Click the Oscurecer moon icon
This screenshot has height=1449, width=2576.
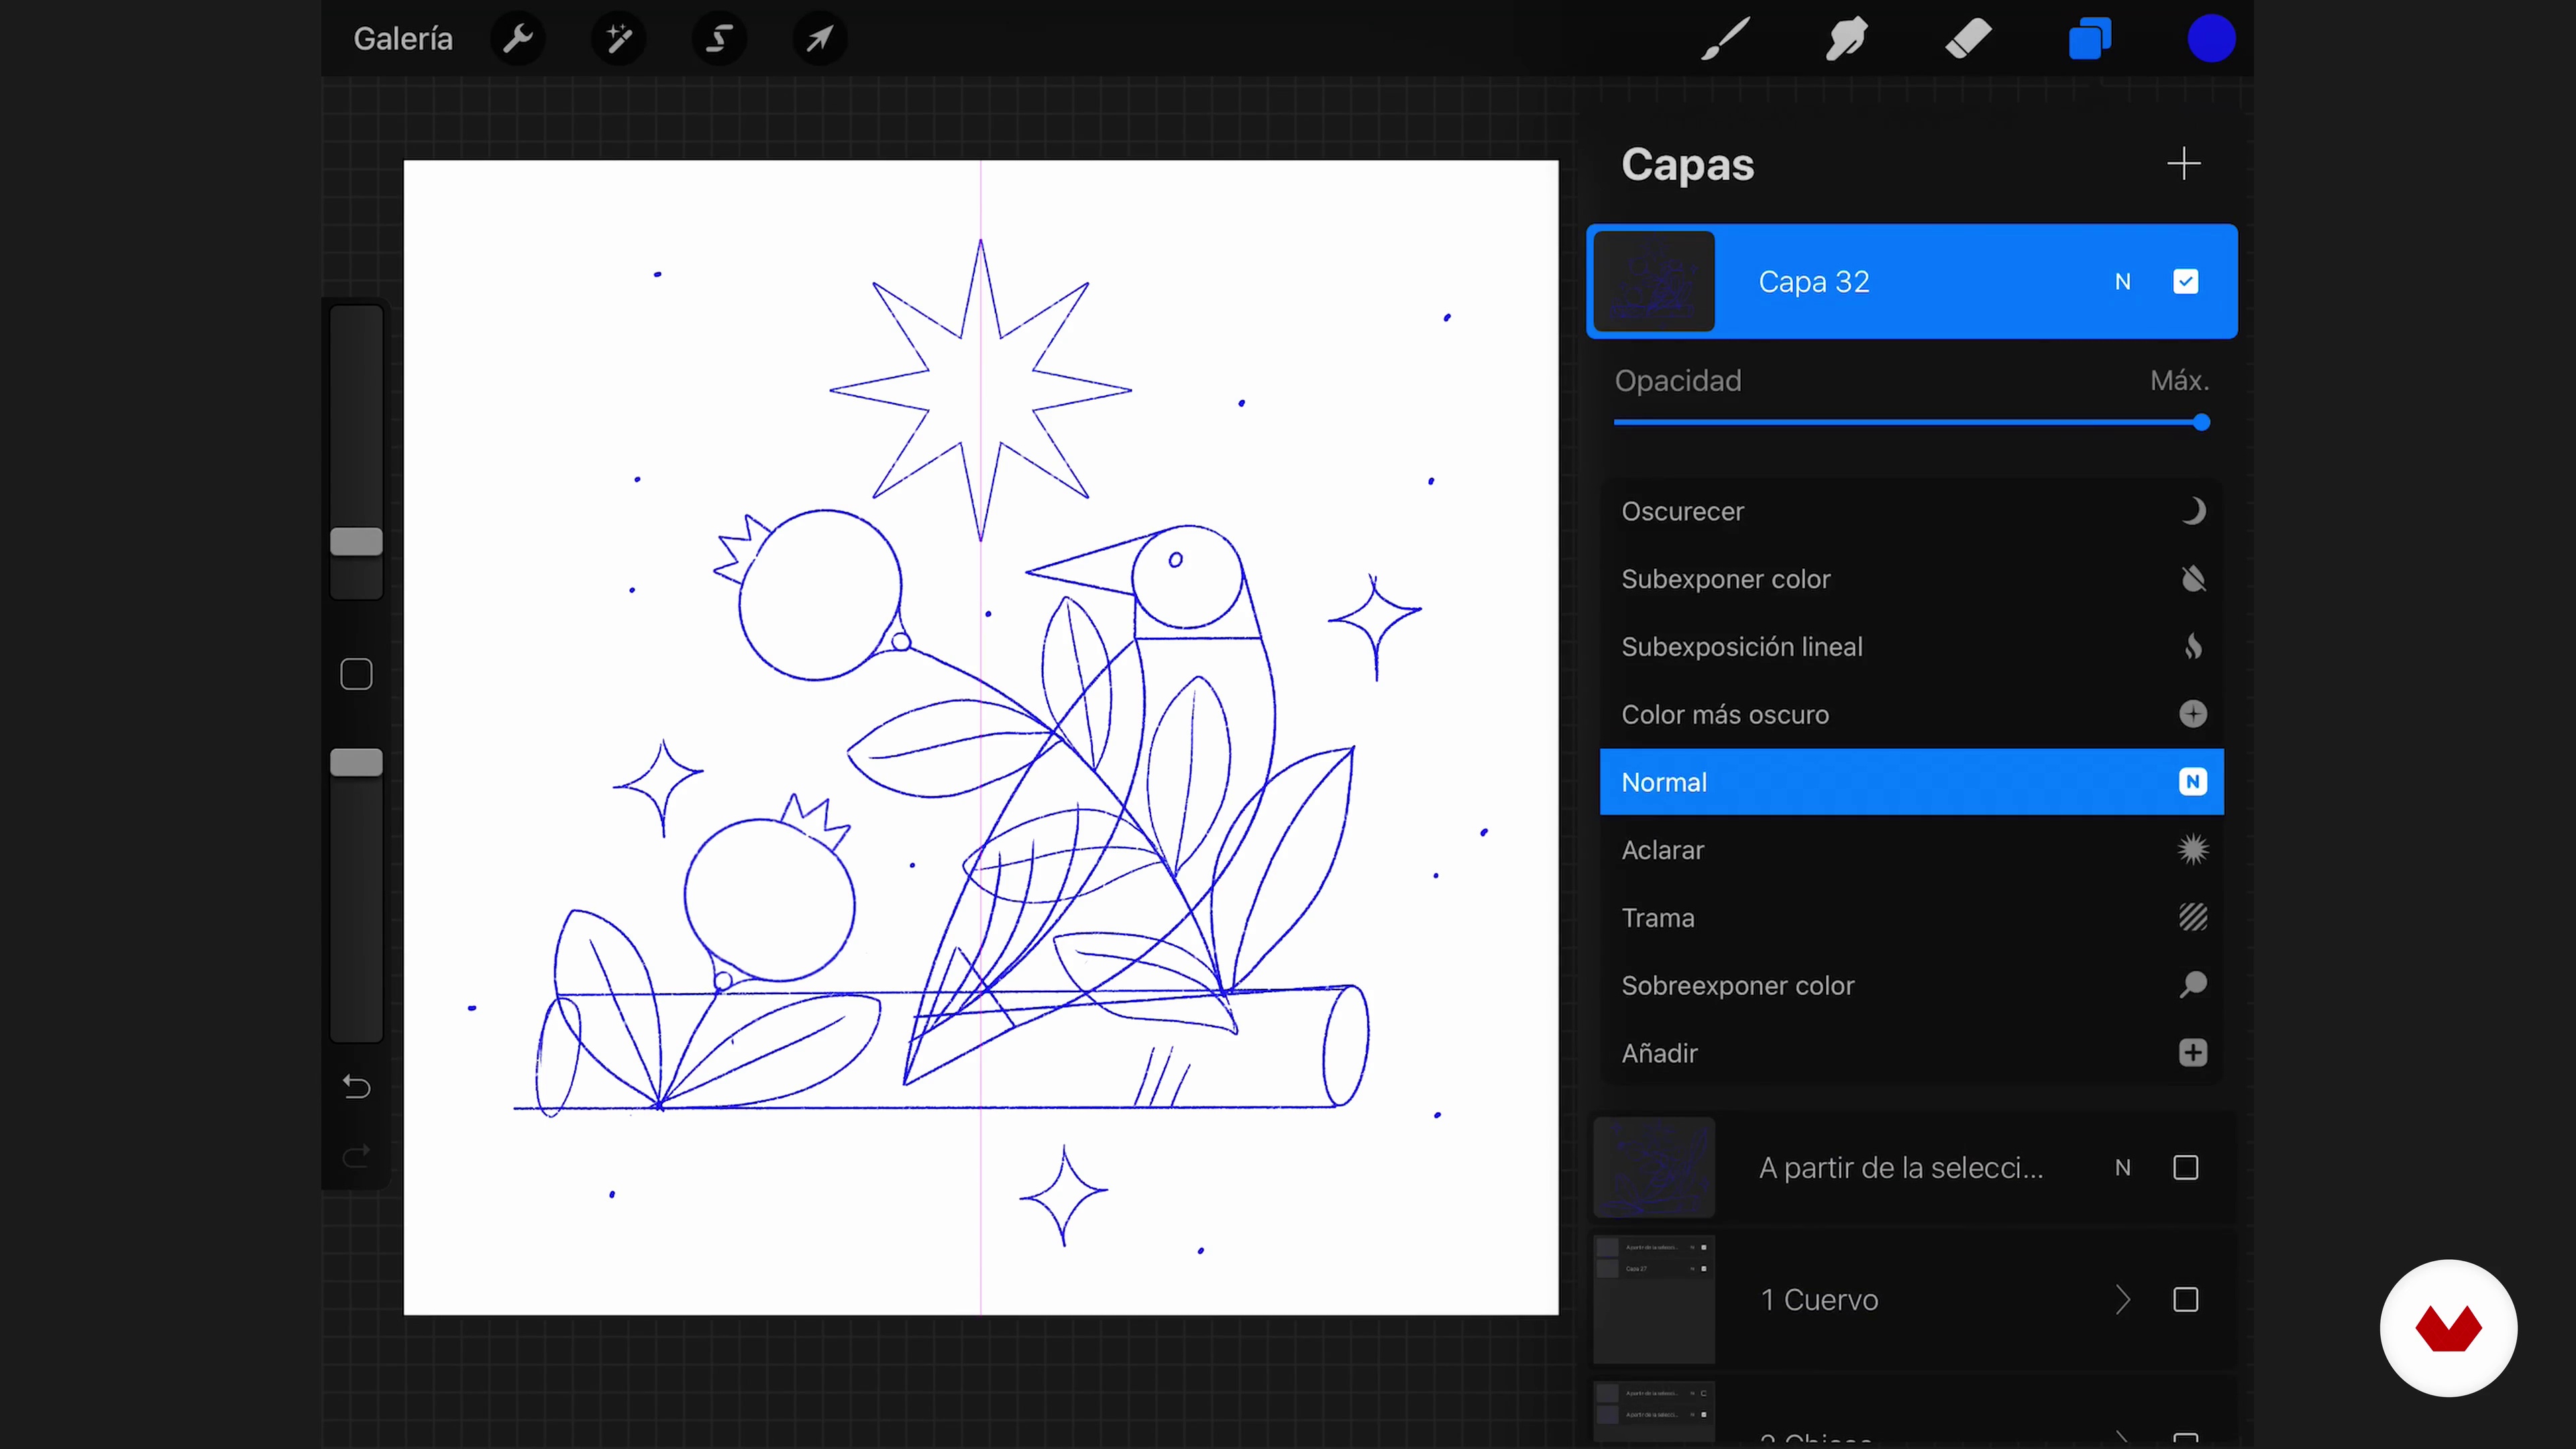click(x=2193, y=511)
